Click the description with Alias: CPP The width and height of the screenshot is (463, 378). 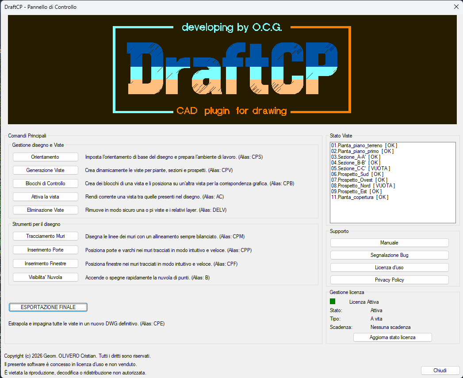[168, 250]
